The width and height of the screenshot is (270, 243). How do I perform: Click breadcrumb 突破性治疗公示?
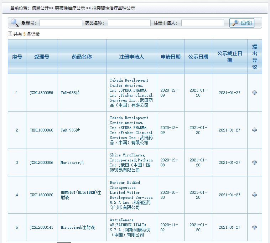point(70,8)
